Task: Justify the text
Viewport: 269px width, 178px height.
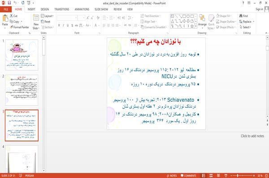Action: [117, 25]
